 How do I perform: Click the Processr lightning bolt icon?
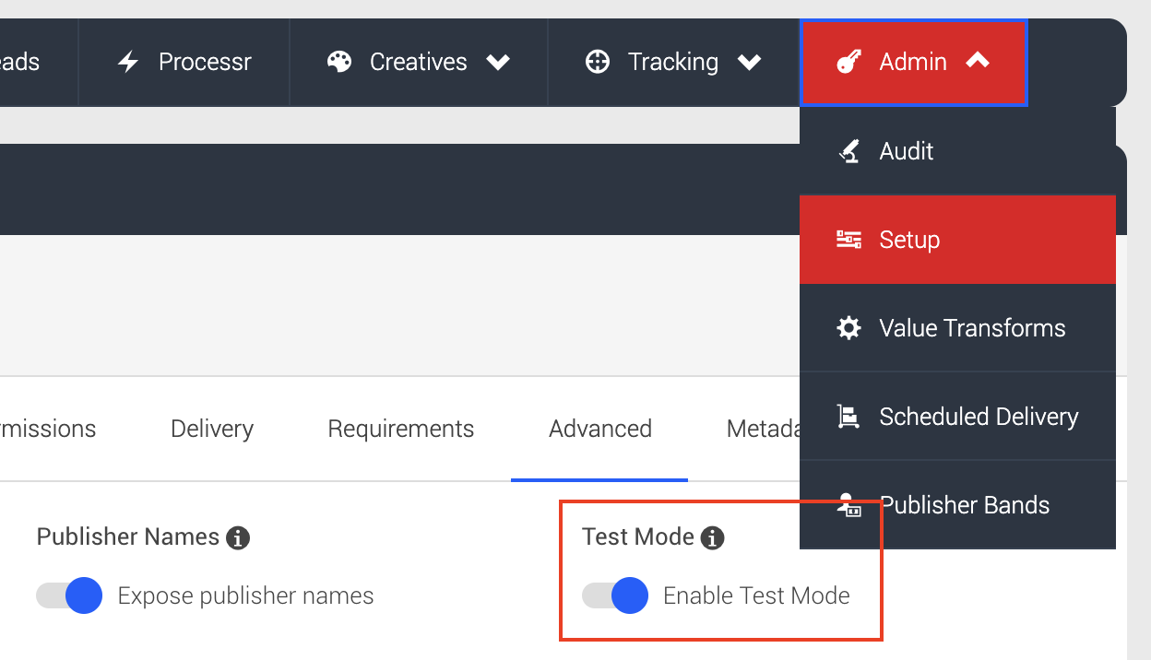pyautogui.click(x=128, y=62)
